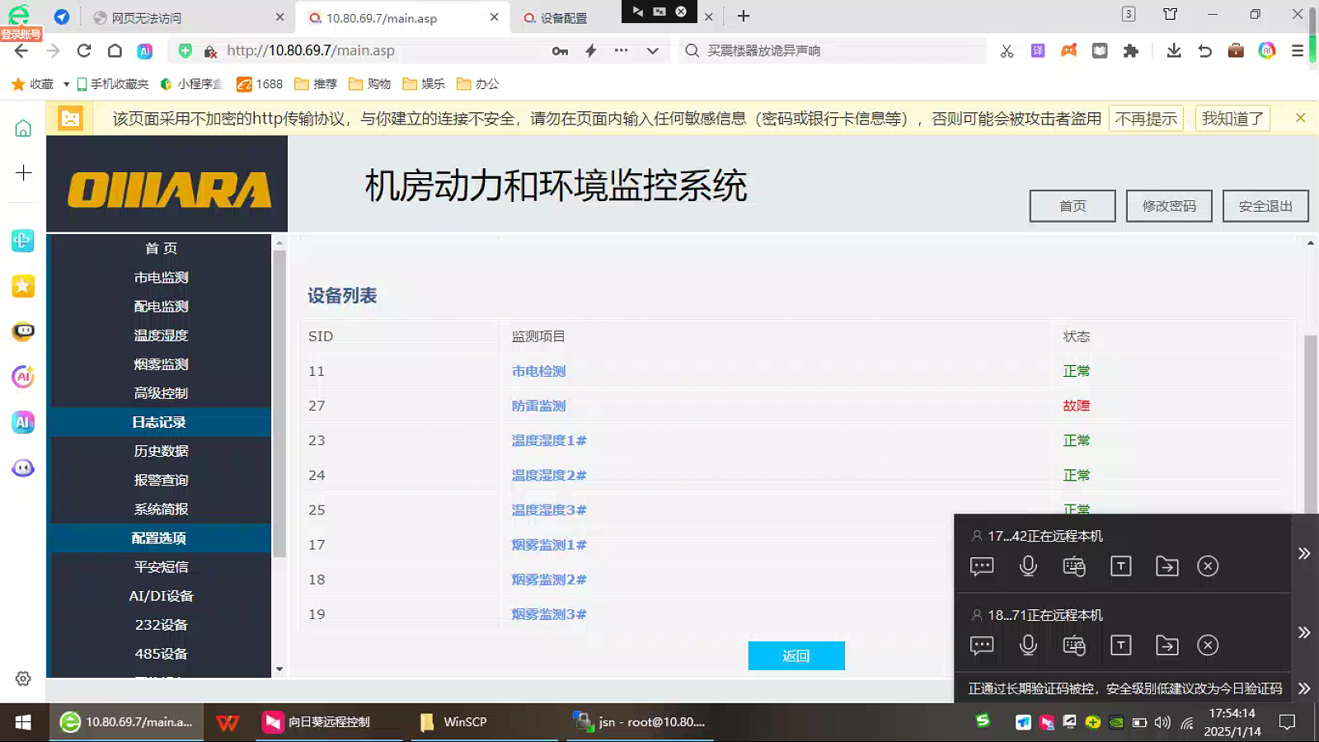Open the browser downloads icon
1319x742 pixels.
(1174, 51)
